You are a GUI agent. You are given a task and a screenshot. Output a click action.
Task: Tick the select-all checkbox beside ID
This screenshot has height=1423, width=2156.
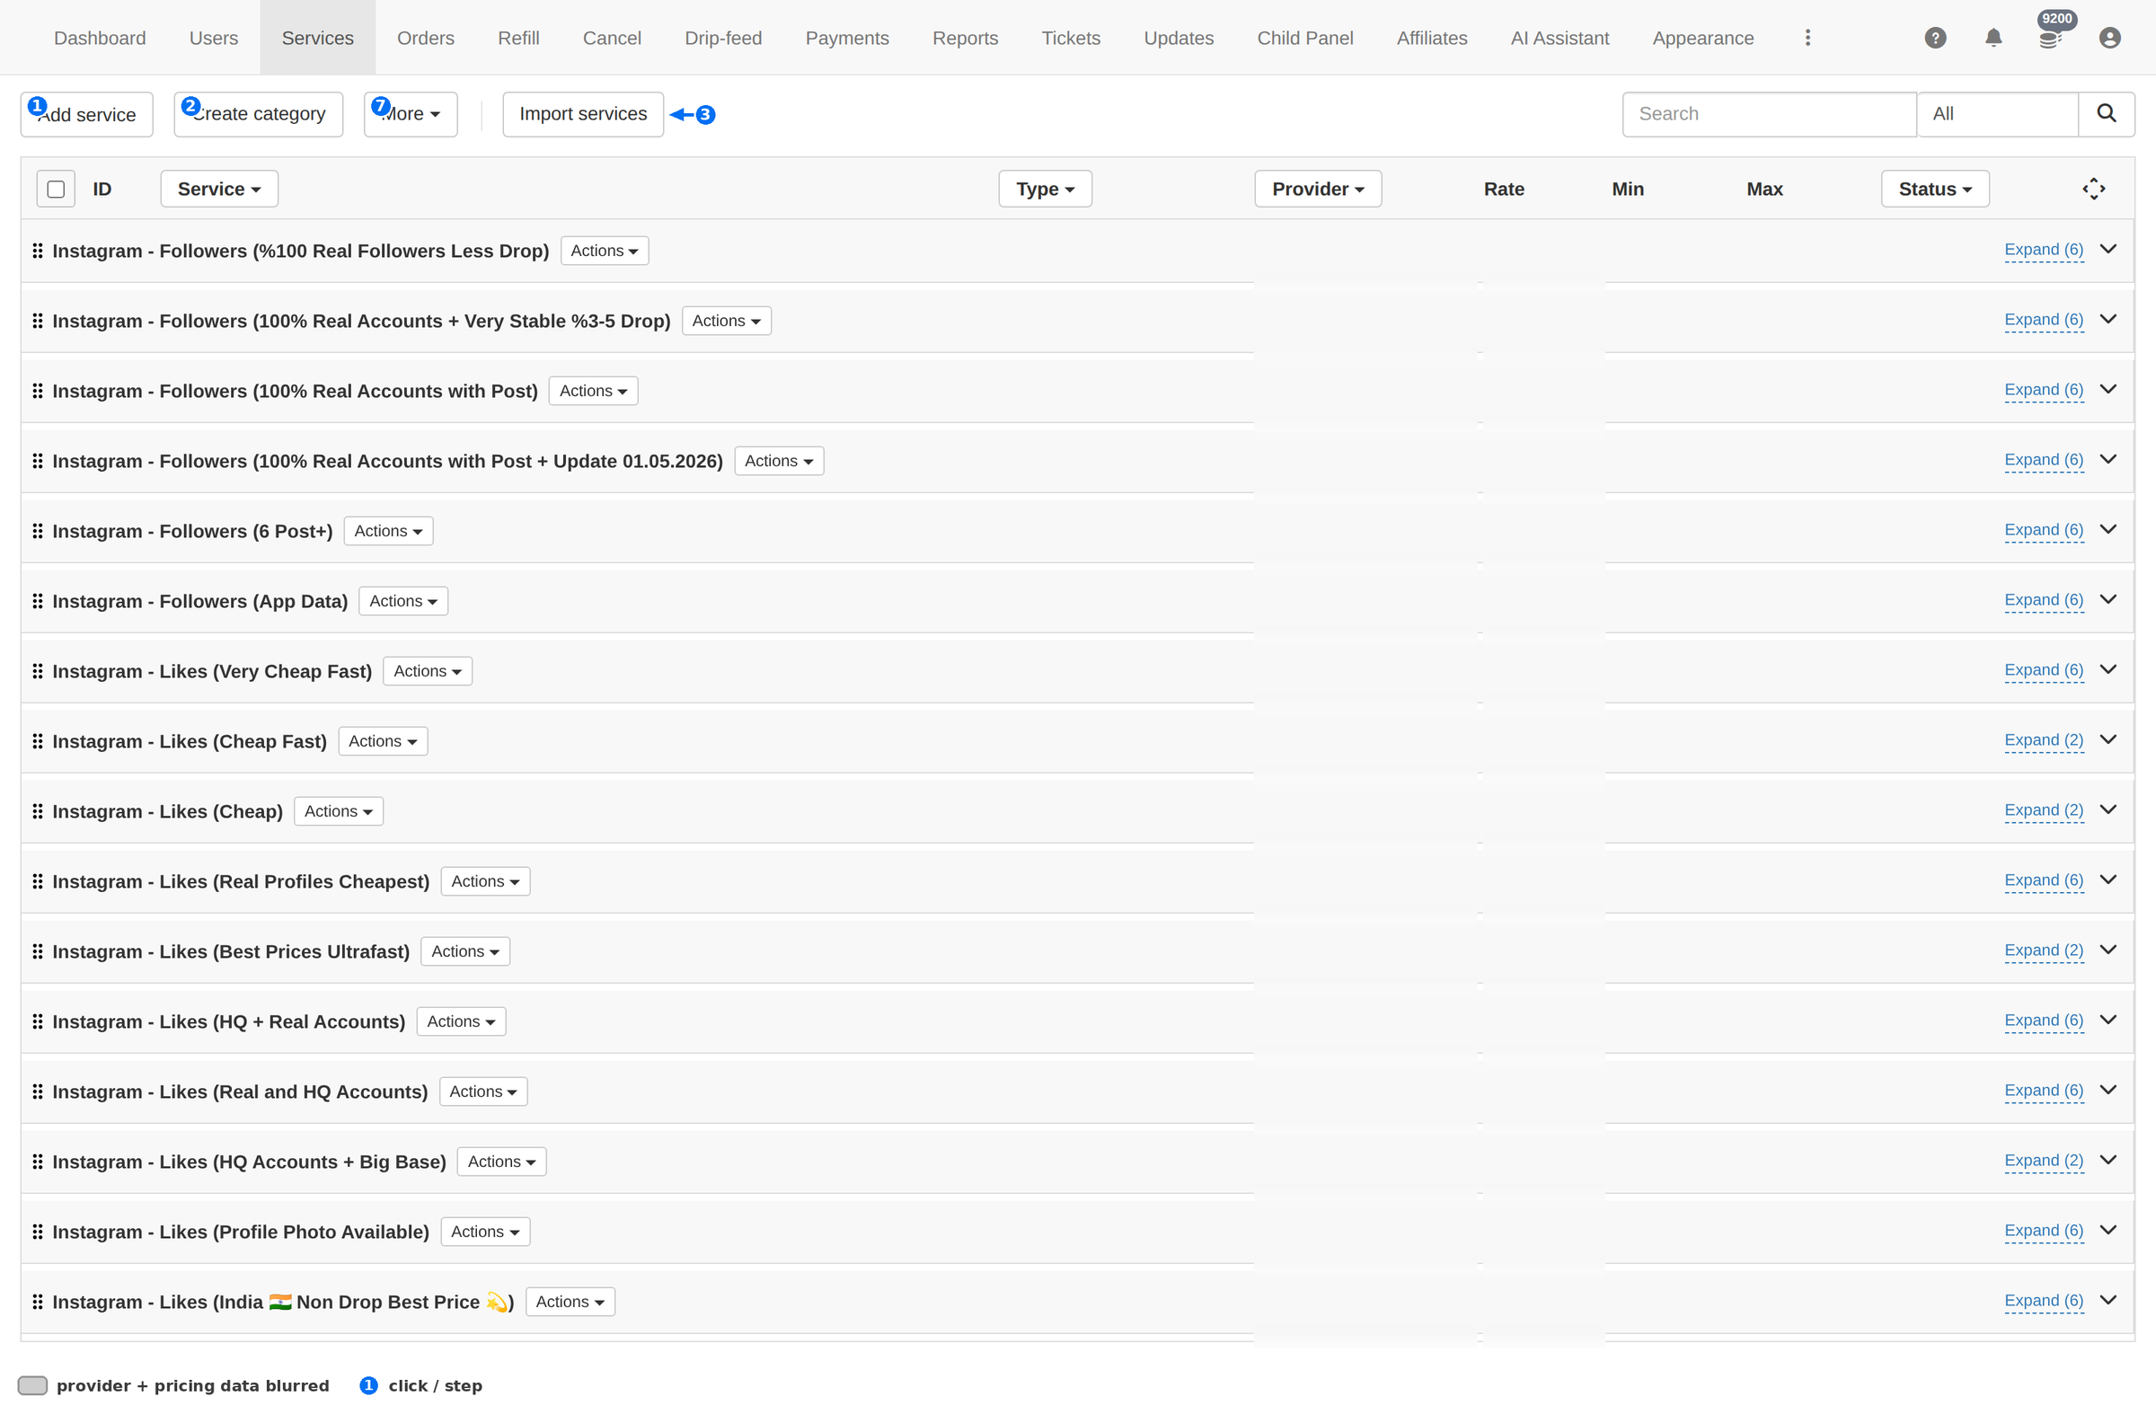click(56, 189)
